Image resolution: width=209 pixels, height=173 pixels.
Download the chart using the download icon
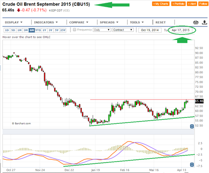point(204,22)
